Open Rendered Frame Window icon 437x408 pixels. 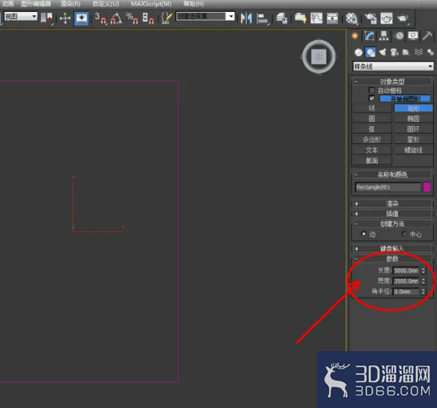[x=387, y=18]
